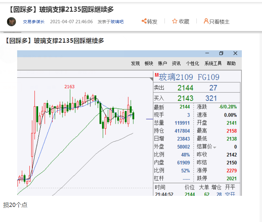Click the 只看楼主 person icon

(206, 21)
